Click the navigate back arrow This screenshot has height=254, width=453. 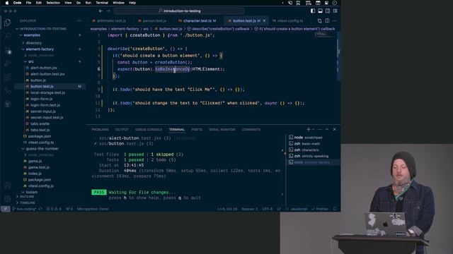click(101, 11)
